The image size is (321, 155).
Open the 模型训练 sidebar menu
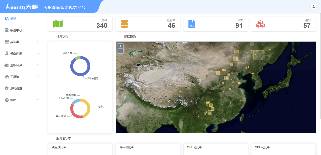22,53
